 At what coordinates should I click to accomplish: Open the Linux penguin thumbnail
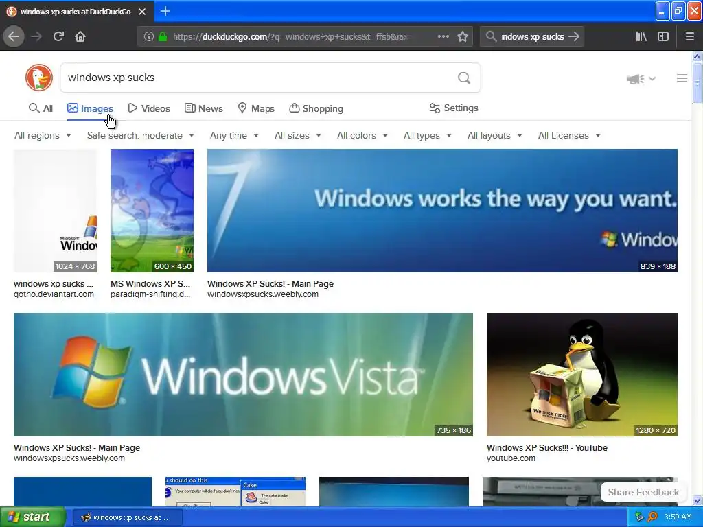[x=582, y=375]
